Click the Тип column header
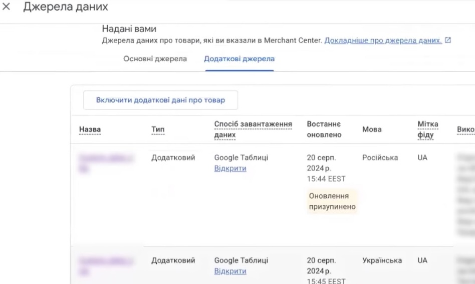The height and width of the screenshot is (284, 475). tap(158, 129)
